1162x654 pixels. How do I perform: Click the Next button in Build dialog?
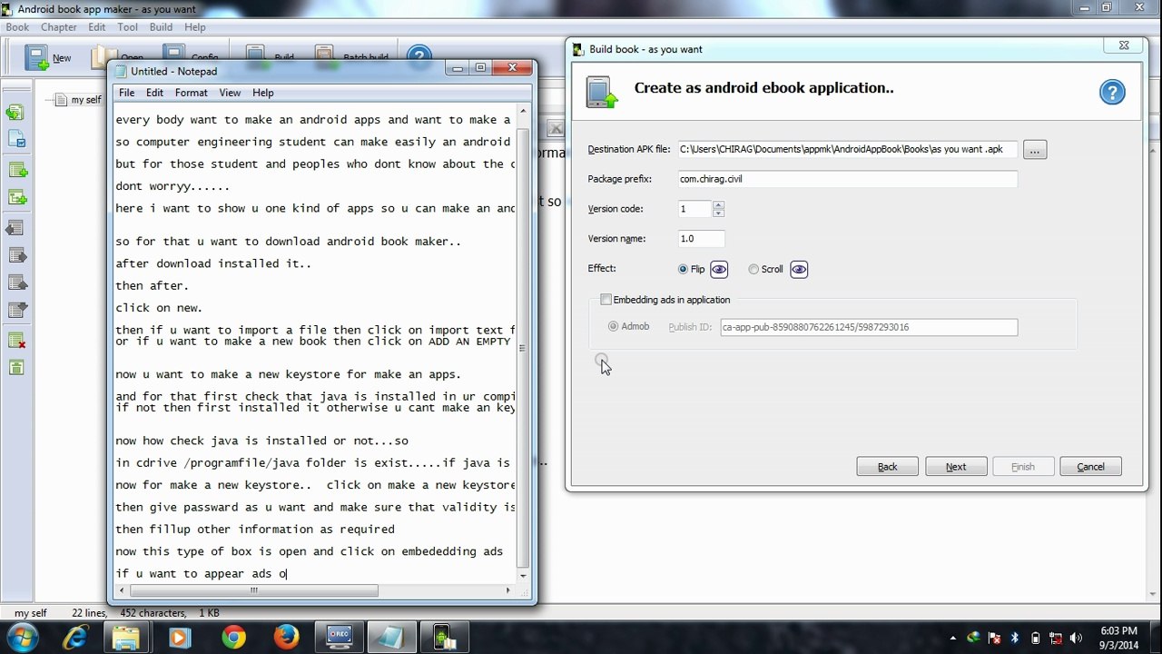click(x=956, y=467)
